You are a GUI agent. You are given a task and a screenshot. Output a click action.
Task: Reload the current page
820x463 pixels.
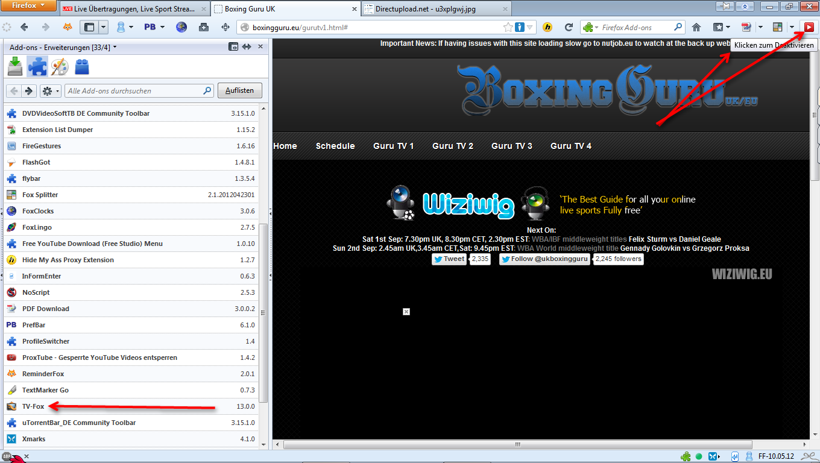click(568, 27)
